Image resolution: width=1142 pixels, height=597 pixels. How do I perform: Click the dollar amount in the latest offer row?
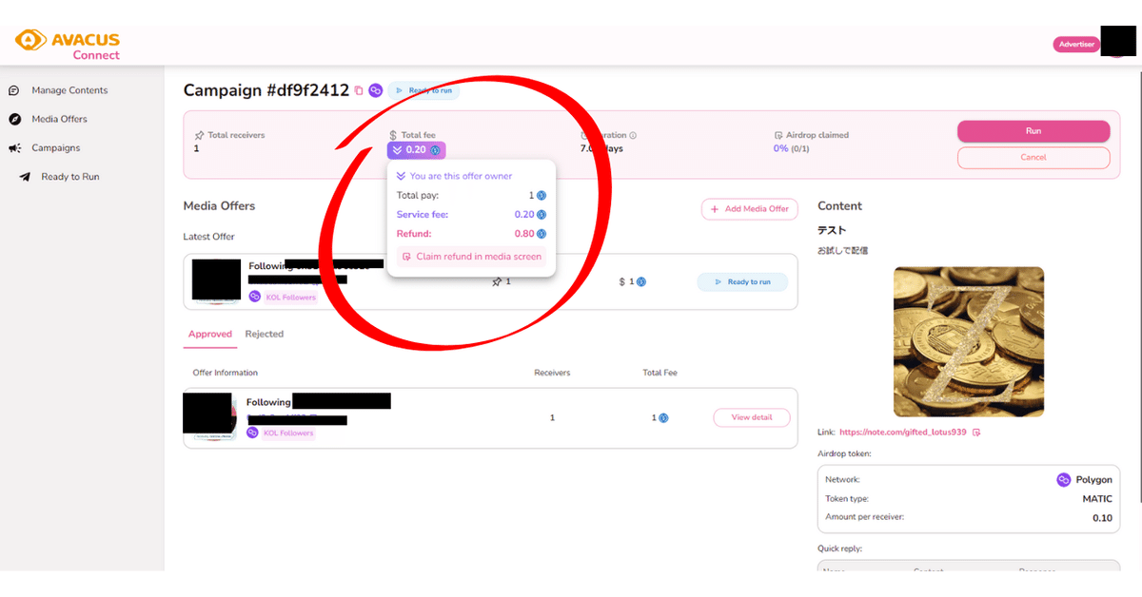point(632,282)
